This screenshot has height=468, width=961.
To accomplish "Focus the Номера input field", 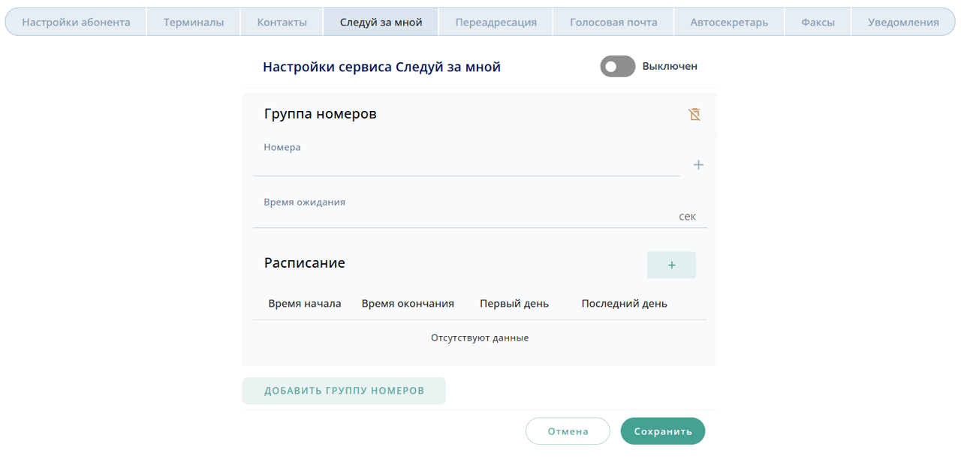I will click(465, 165).
